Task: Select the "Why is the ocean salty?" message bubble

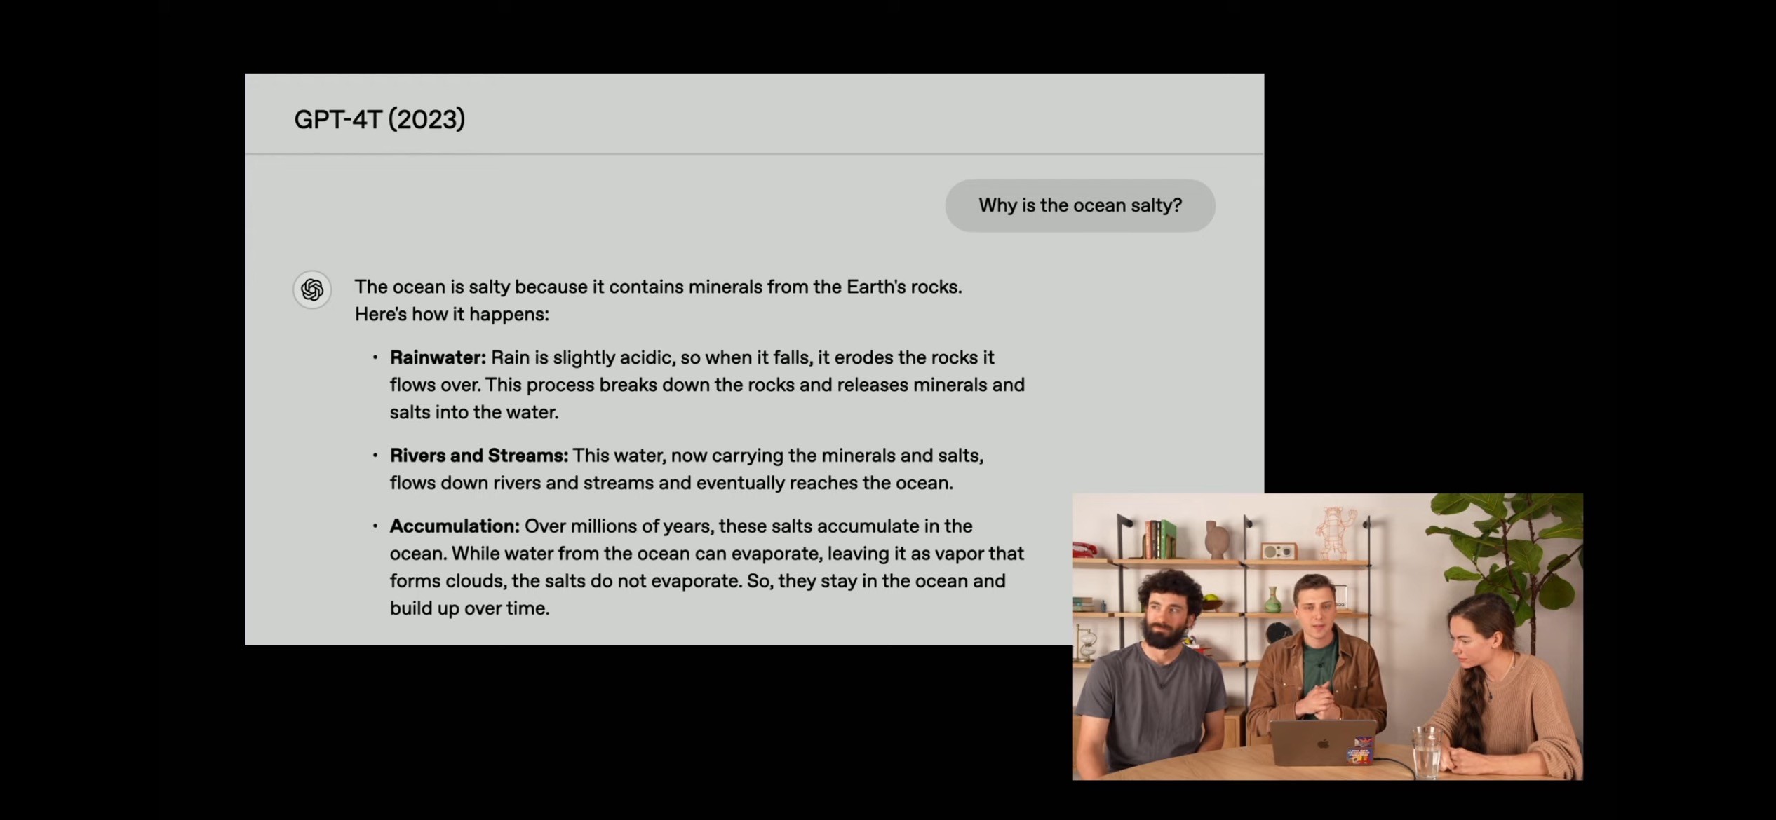Action: [1079, 205]
